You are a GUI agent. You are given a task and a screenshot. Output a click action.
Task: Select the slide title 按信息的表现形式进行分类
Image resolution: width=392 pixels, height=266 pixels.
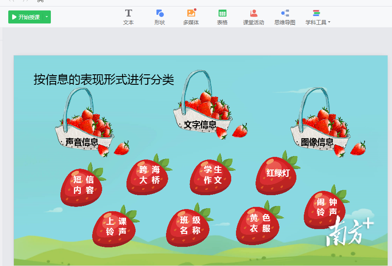104,80
